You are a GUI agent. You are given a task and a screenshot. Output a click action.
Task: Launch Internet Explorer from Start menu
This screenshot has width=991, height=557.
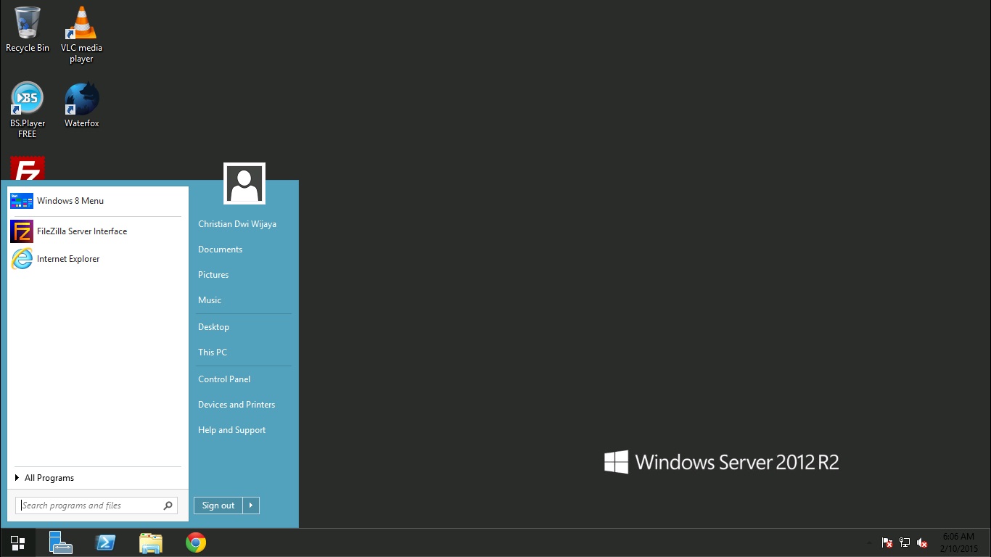pyautogui.click(x=97, y=259)
